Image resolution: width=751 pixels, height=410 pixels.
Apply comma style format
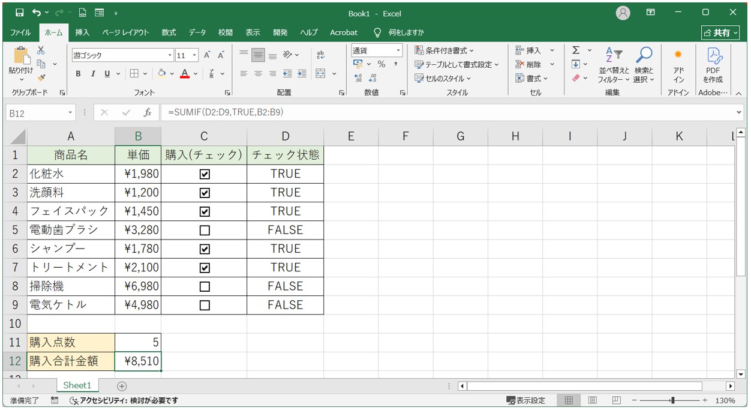tap(396, 64)
